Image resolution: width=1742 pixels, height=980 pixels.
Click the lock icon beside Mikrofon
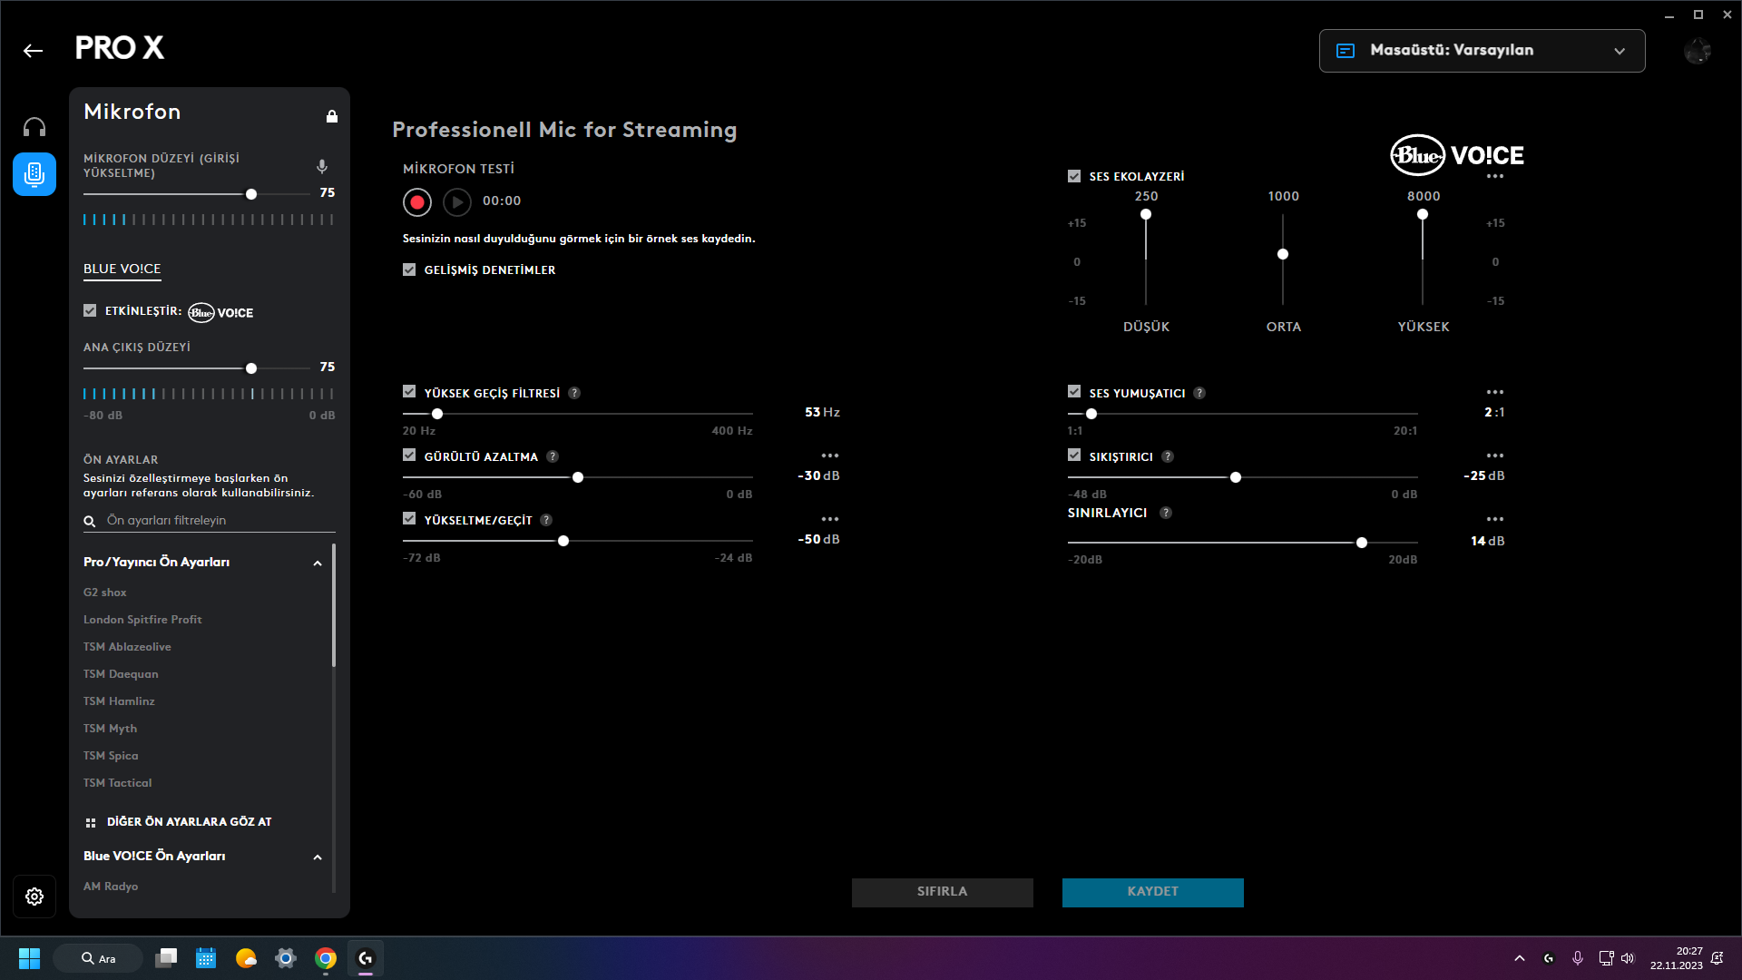click(x=332, y=116)
